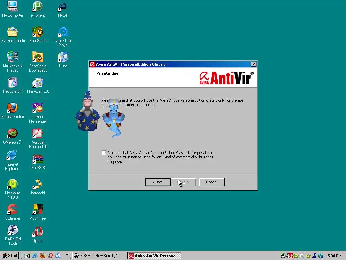This screenshot has height=260, width=346.
Task: Select the Opera desktop shortcut
Action: 37,235
